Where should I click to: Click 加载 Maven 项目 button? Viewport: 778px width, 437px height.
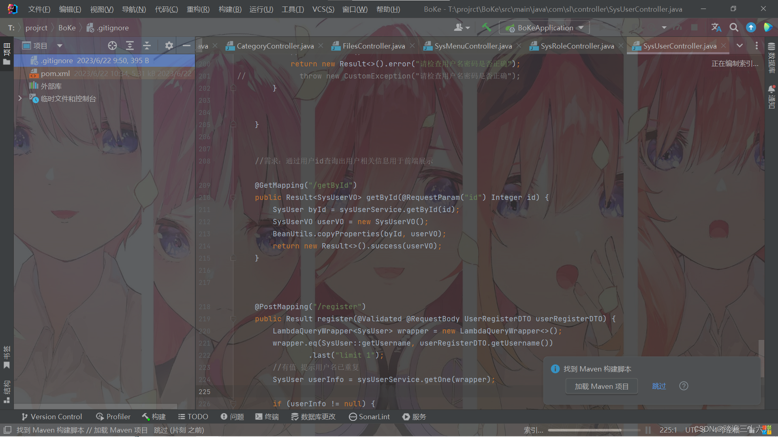tap(601, 386)
